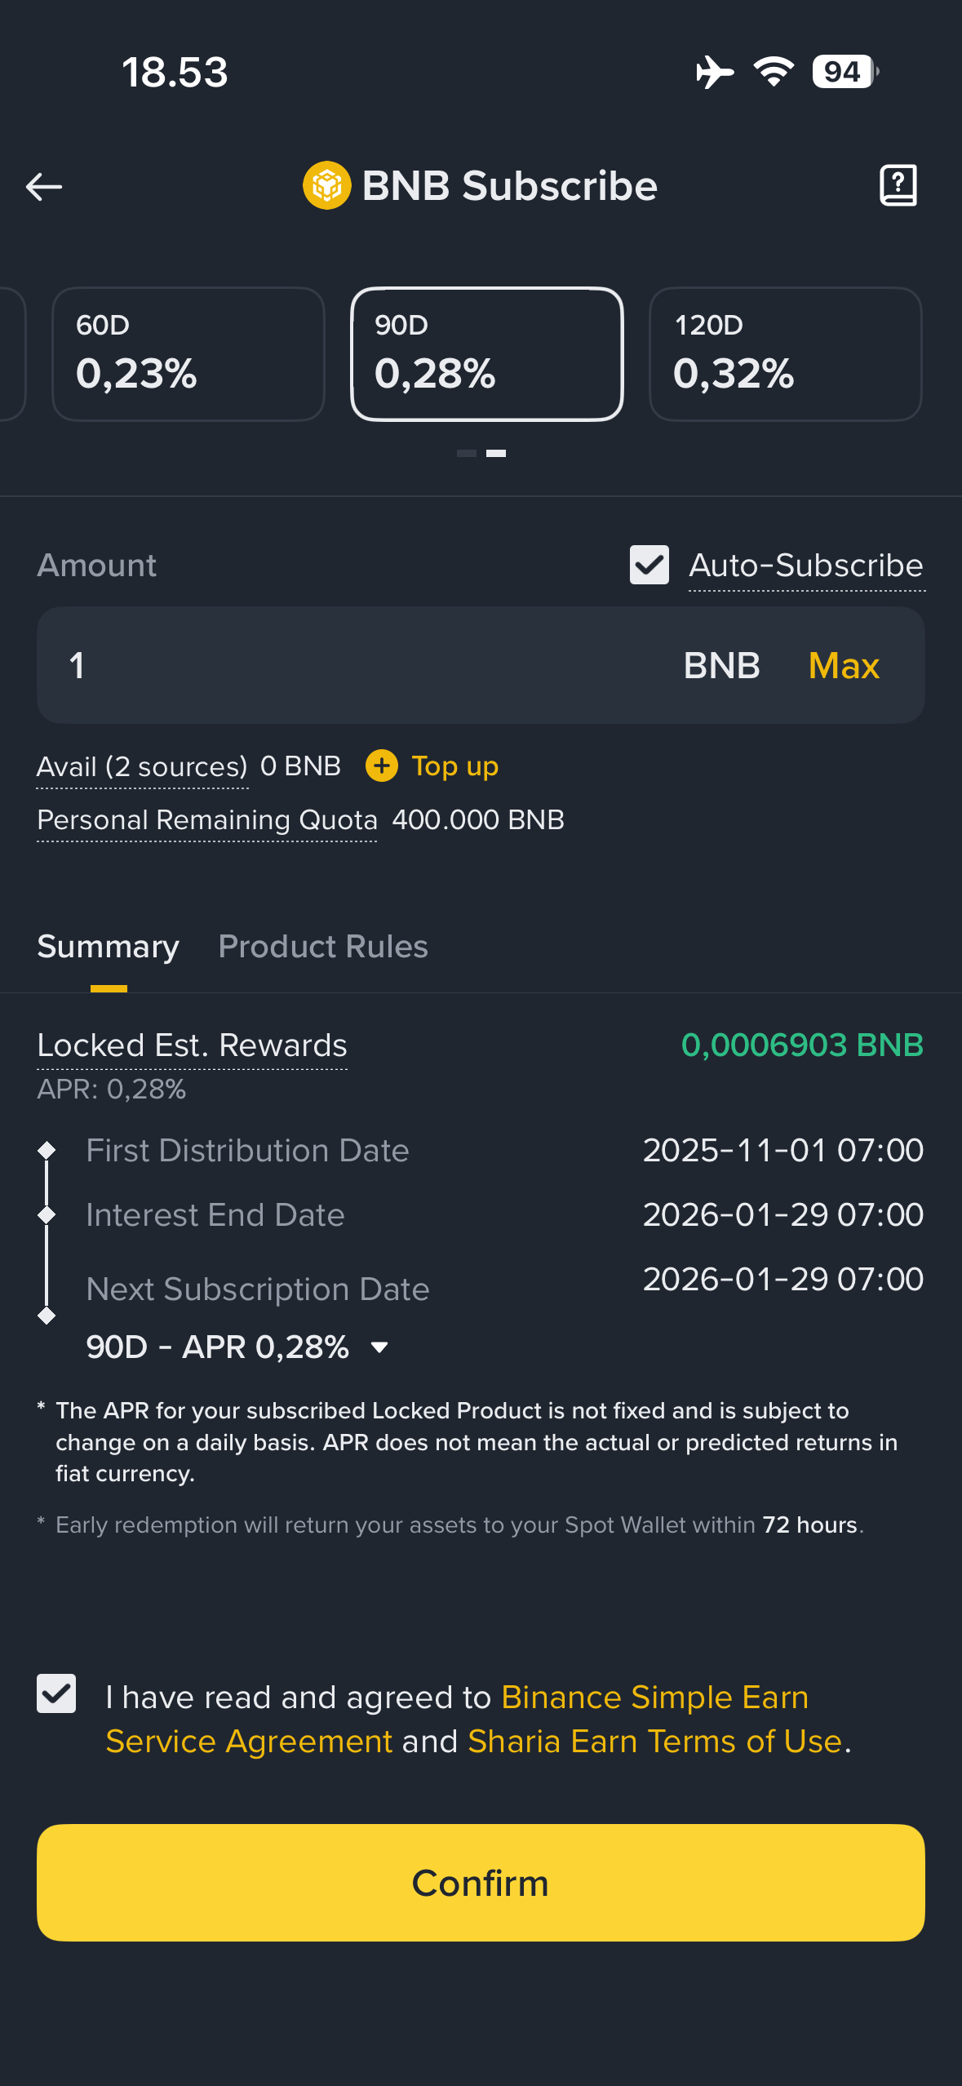Select the Summary tab

tap(108, 947)
